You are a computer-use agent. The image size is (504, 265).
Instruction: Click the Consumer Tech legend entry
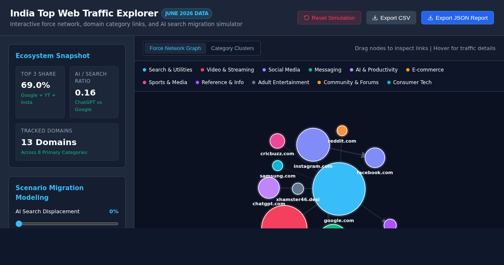pos(409,82)
